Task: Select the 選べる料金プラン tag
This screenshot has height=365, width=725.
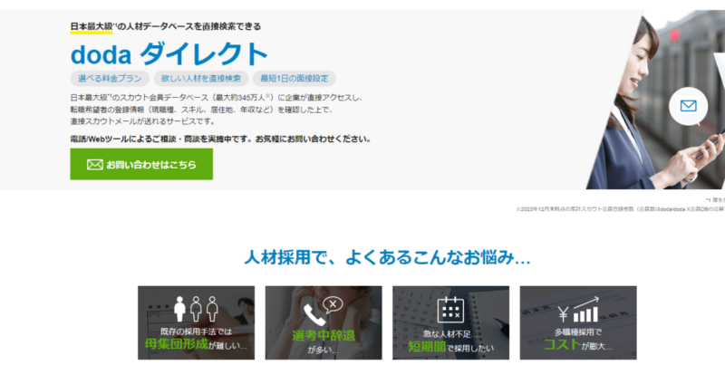Action: tap(110, 78)
